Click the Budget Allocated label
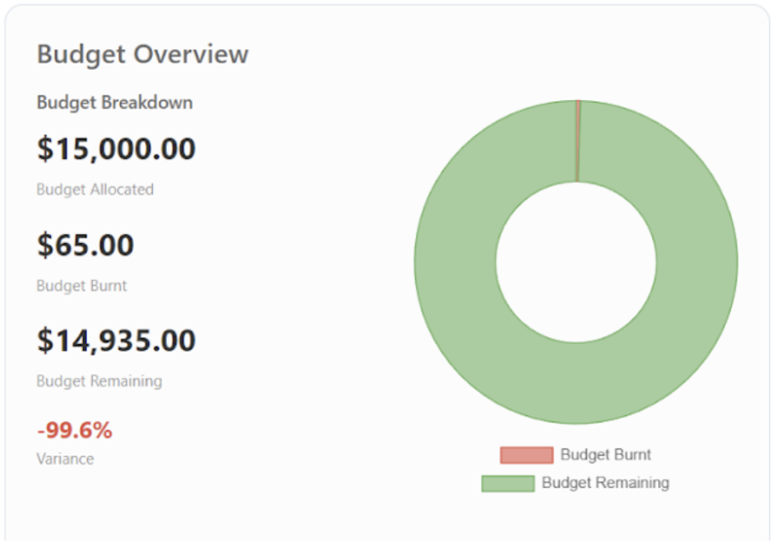 (94, 189)
